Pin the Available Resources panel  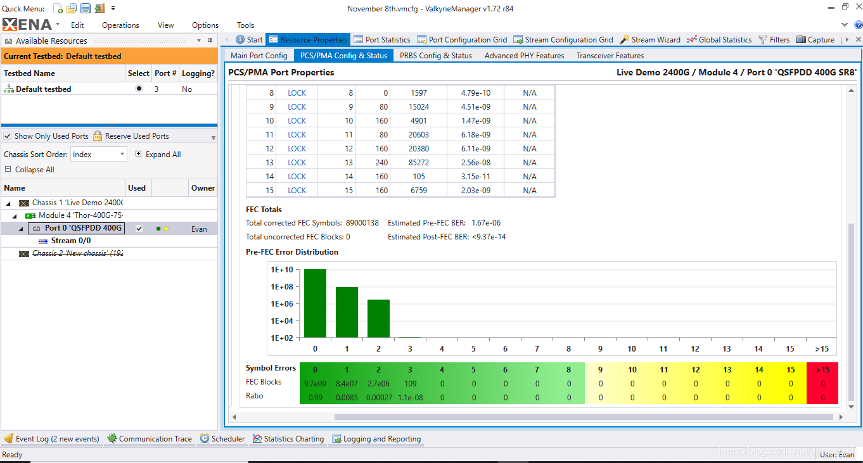pos(210,41)
